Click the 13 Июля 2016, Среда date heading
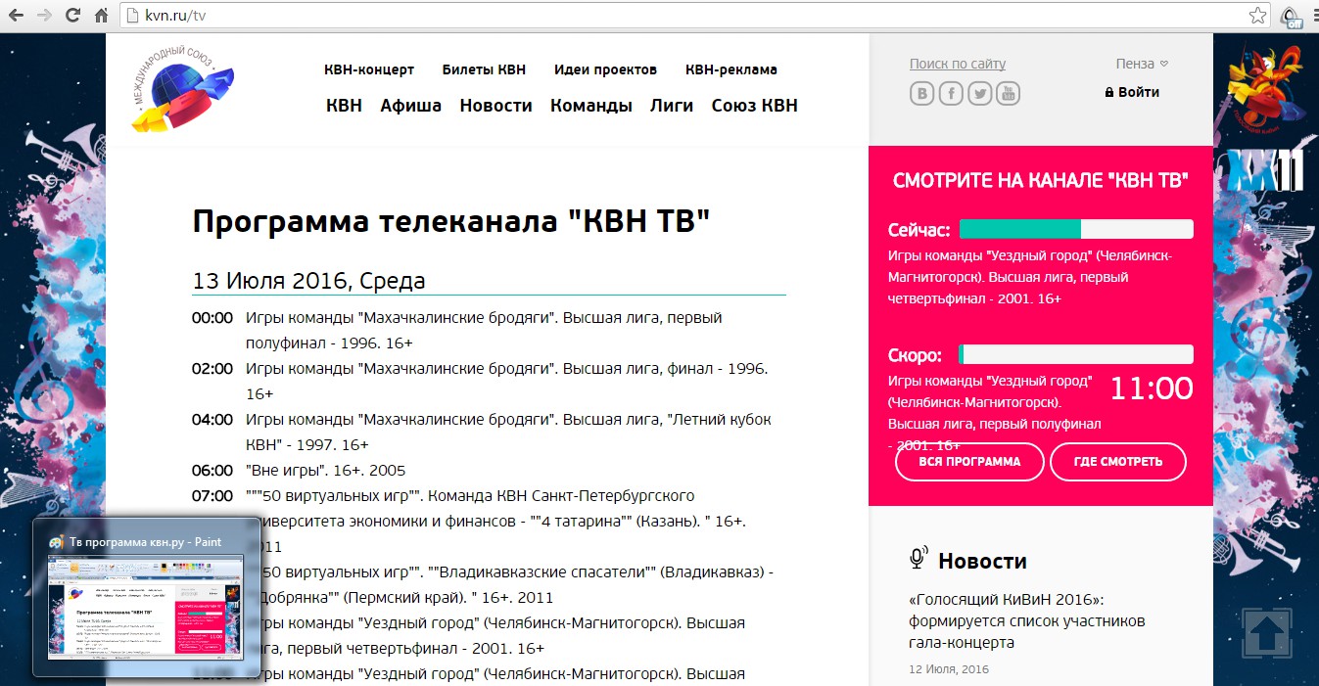1319x686 pixels. [x=308, y=281]
